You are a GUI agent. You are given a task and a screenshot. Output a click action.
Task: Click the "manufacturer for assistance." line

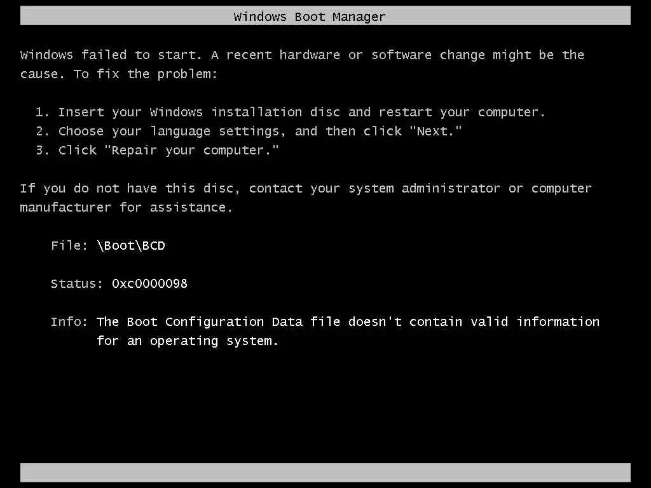[x=127, y=207]
